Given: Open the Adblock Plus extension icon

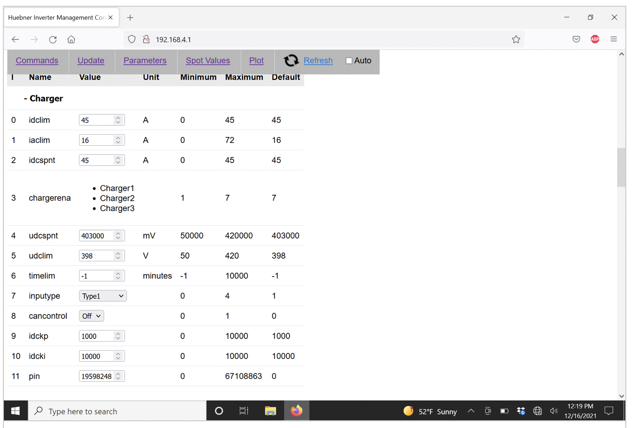Looking at the screenshot, I should tap(595, 39).
